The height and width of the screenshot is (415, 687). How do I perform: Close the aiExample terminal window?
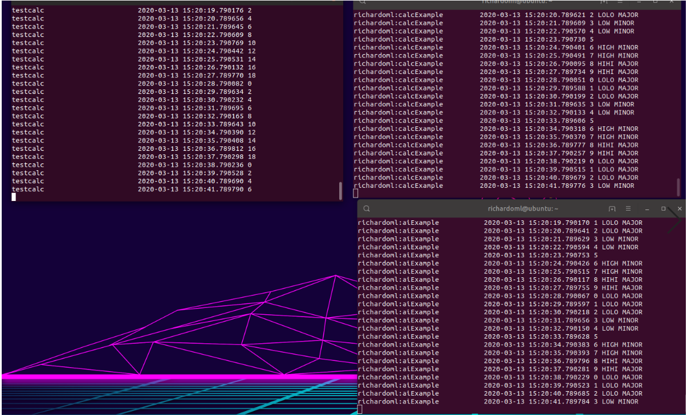[680, 209]
